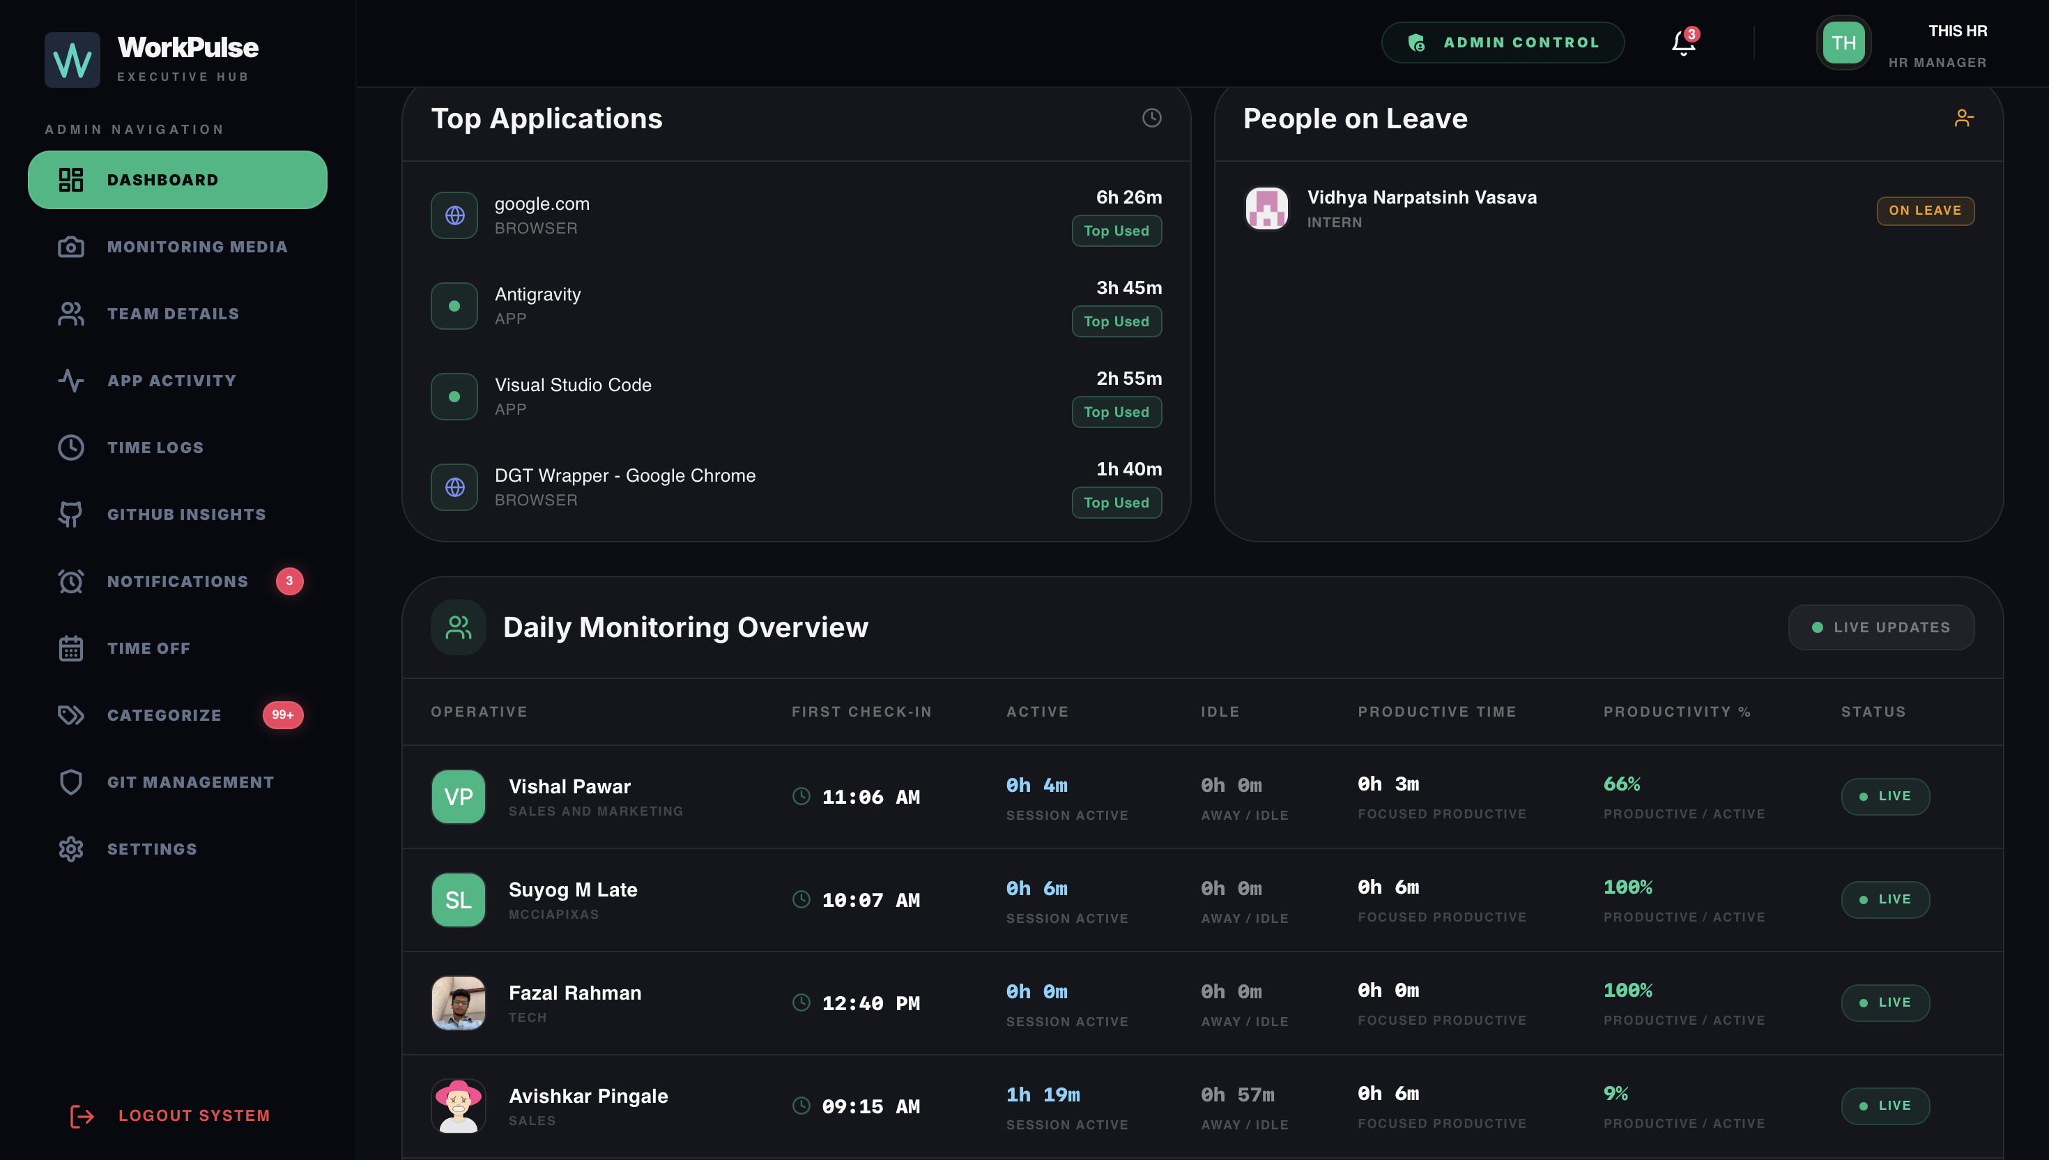Click the On Leave badge for Vidhya
The width and height of the screenshot is (2049, 1160).
coord(1925,211)
